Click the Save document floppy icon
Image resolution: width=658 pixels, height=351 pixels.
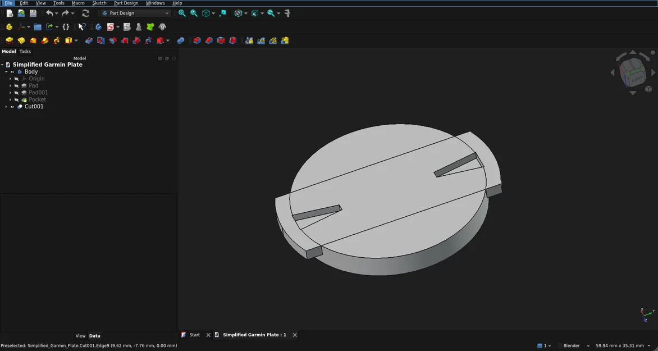pos(33,13)
